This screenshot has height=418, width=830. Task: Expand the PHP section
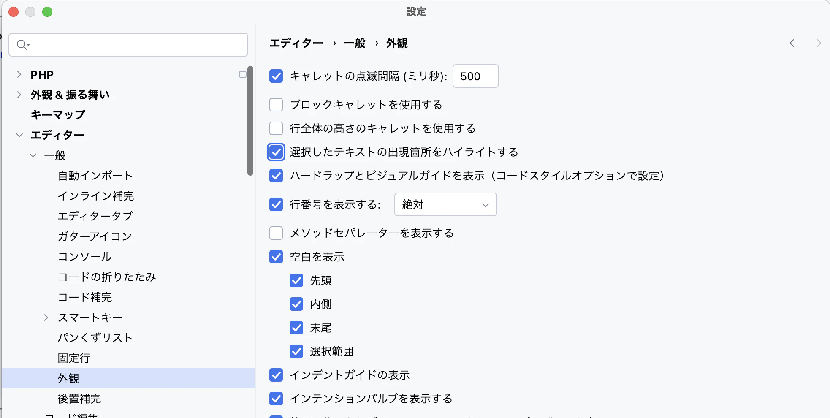[19, 74]
